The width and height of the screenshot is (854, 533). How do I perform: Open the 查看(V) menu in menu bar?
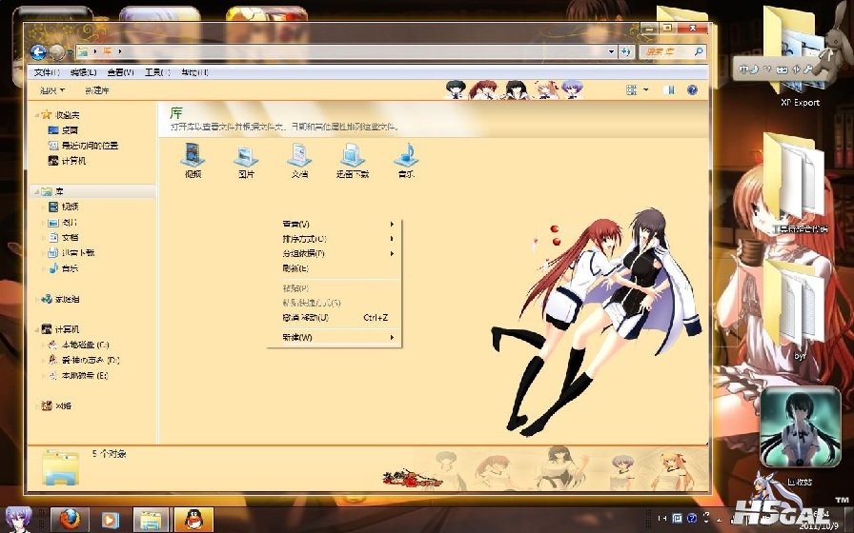pyautogui.click(x=120, y=72)
